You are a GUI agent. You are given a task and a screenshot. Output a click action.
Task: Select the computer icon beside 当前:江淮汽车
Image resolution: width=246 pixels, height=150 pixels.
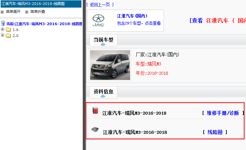point(3,23)
